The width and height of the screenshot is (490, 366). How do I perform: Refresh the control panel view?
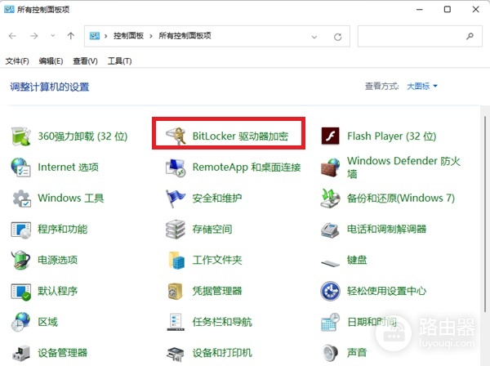[x=338, y=37]
